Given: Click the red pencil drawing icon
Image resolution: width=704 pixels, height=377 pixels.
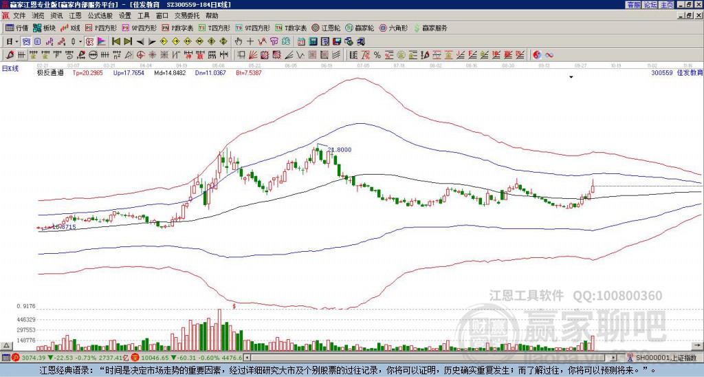Looking at the screenshot, I should (x=10, y=55).
